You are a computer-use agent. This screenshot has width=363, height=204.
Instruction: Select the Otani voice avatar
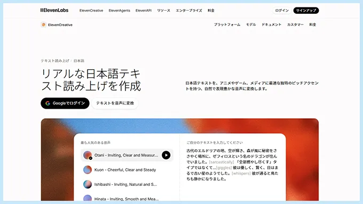click(88, 155)
